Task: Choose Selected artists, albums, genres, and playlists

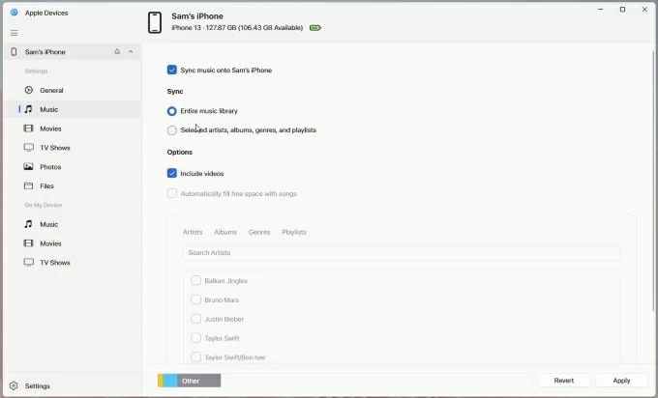Action: pyautogui.click(x=172, y=129)
